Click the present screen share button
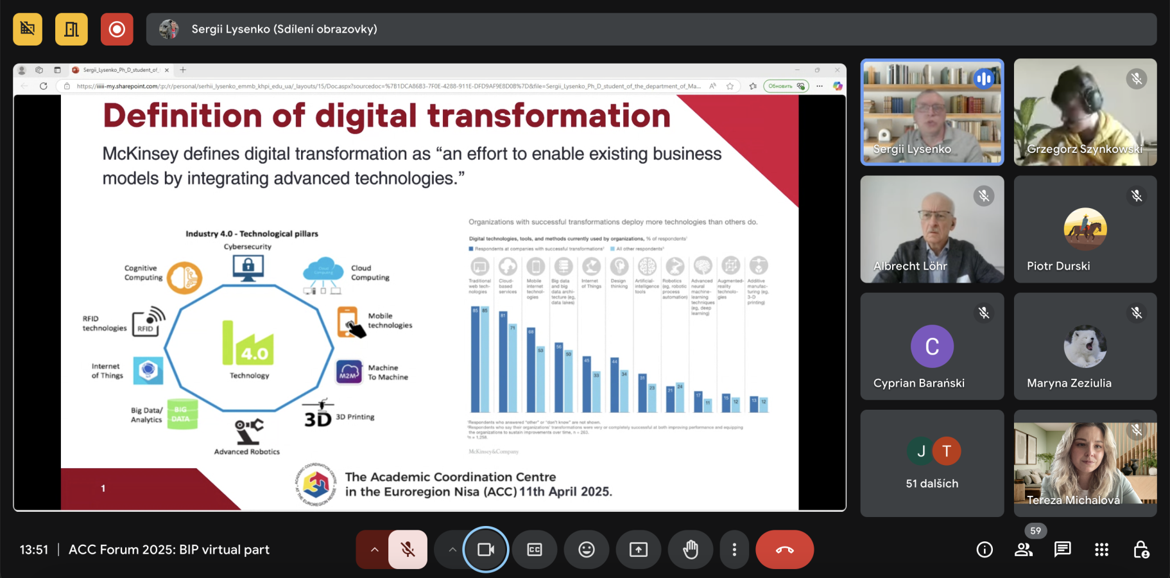 pyautogui.click(x=638, y=550)
